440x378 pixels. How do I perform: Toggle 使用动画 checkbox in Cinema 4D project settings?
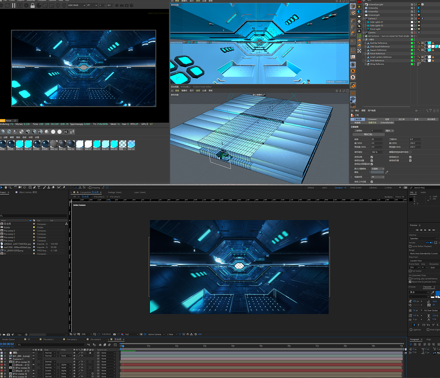[x=372, y=157]
